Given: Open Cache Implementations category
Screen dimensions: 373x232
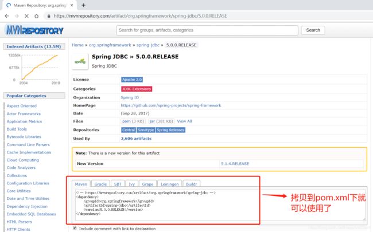Looking at the screenshot, I should [29, 152].
